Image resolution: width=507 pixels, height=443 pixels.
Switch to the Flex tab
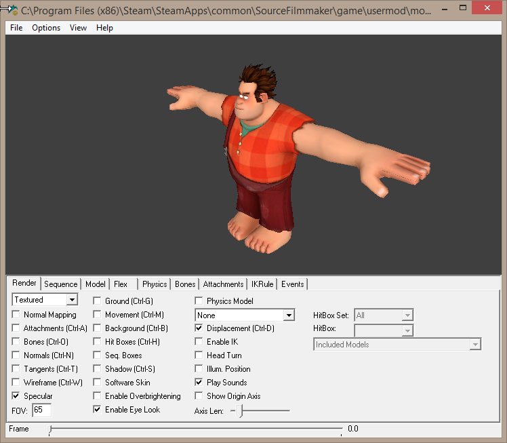121,284
